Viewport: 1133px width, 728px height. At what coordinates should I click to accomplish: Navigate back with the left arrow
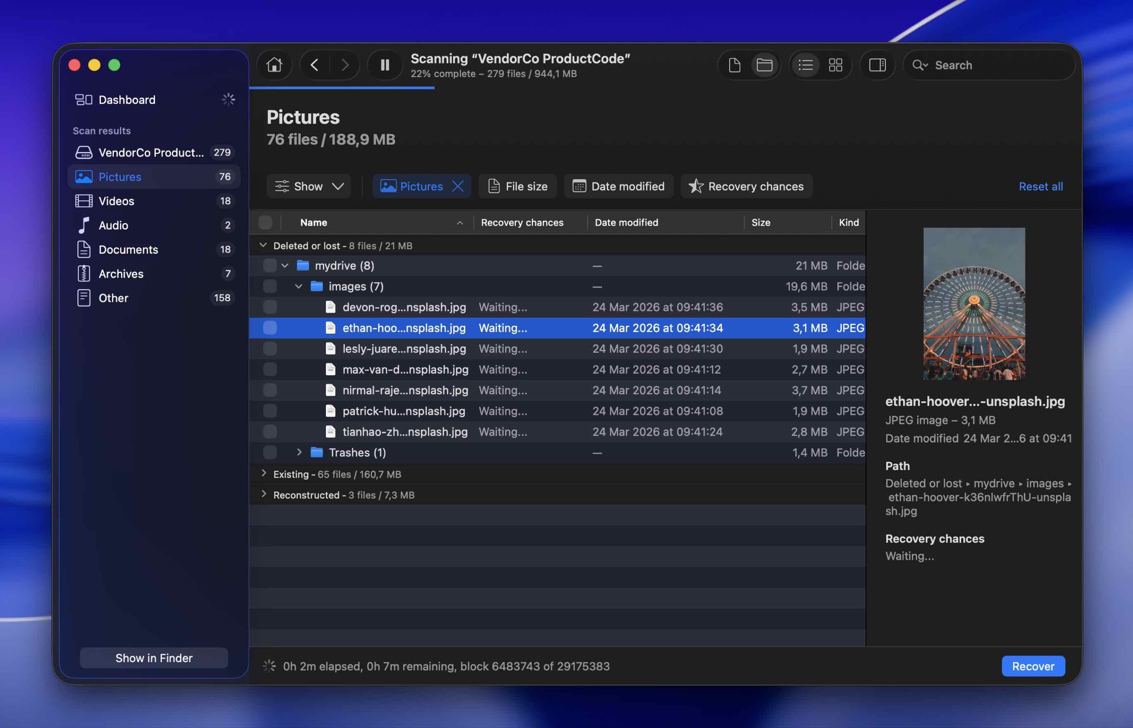point(314,65)
